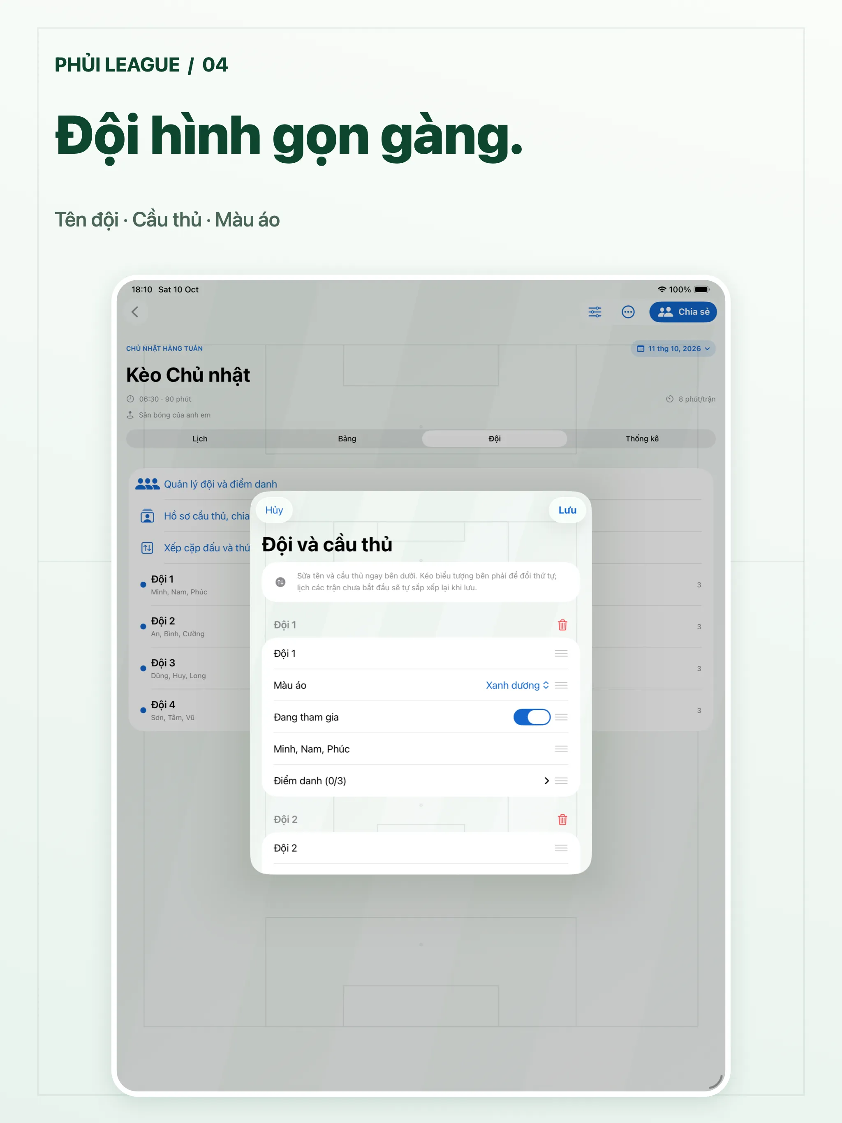Select the Đội tab

(495, 439)
